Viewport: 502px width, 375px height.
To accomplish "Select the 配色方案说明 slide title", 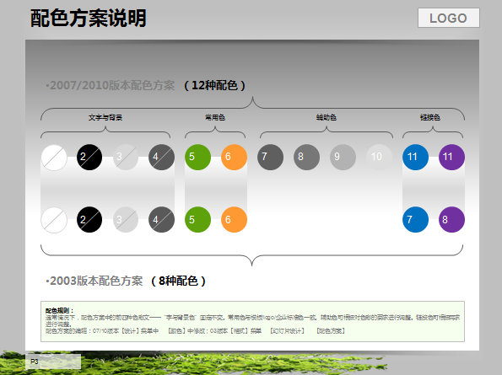I will 89,18.
